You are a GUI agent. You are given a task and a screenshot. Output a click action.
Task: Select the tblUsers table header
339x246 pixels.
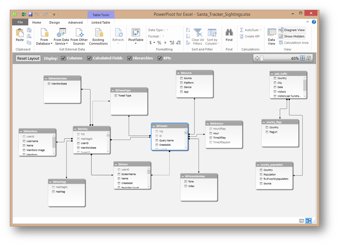132,164
